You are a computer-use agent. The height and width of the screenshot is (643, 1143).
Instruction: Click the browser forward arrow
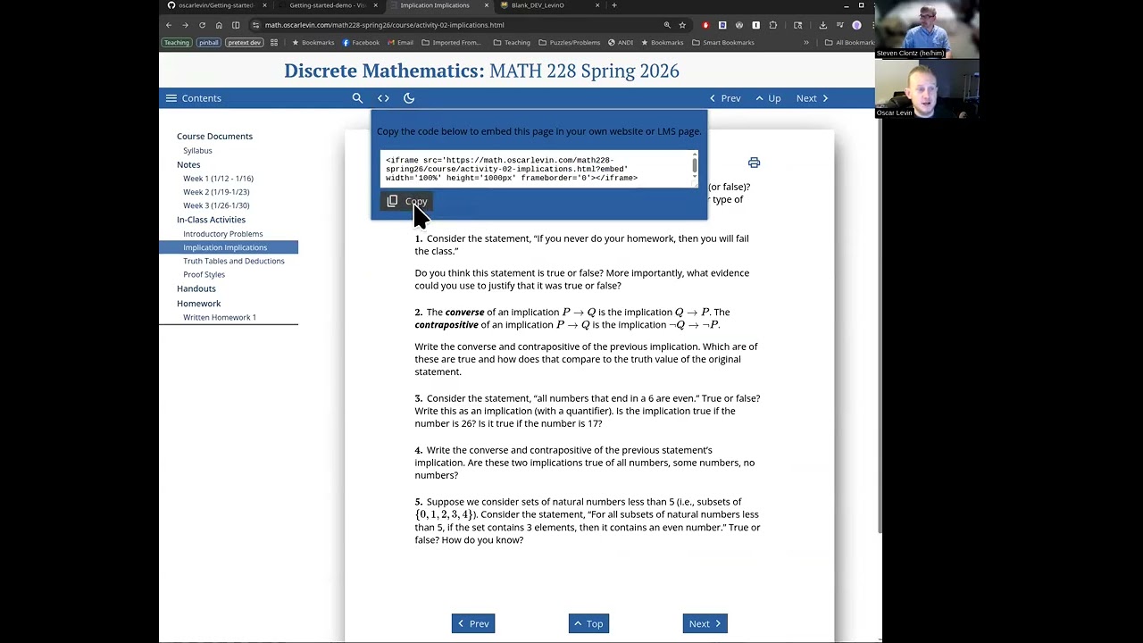pos(185,25)
